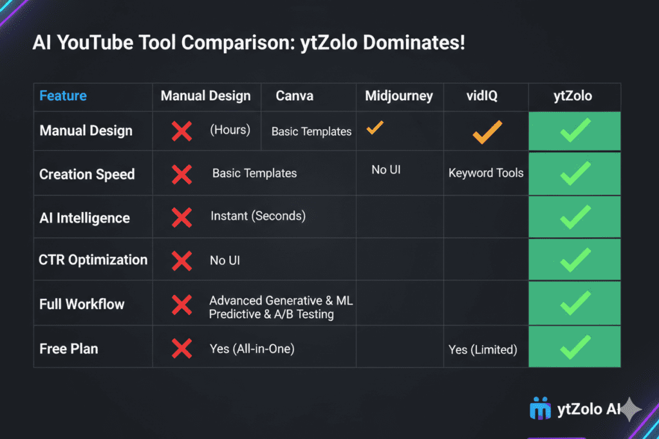This screenshot has height=439, width=659.
Task: Select ytZolo's green check for Creation Speed
Action: (575, 174)
